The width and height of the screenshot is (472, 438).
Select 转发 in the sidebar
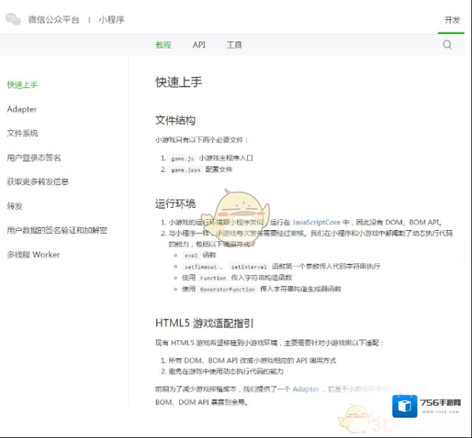15,206
